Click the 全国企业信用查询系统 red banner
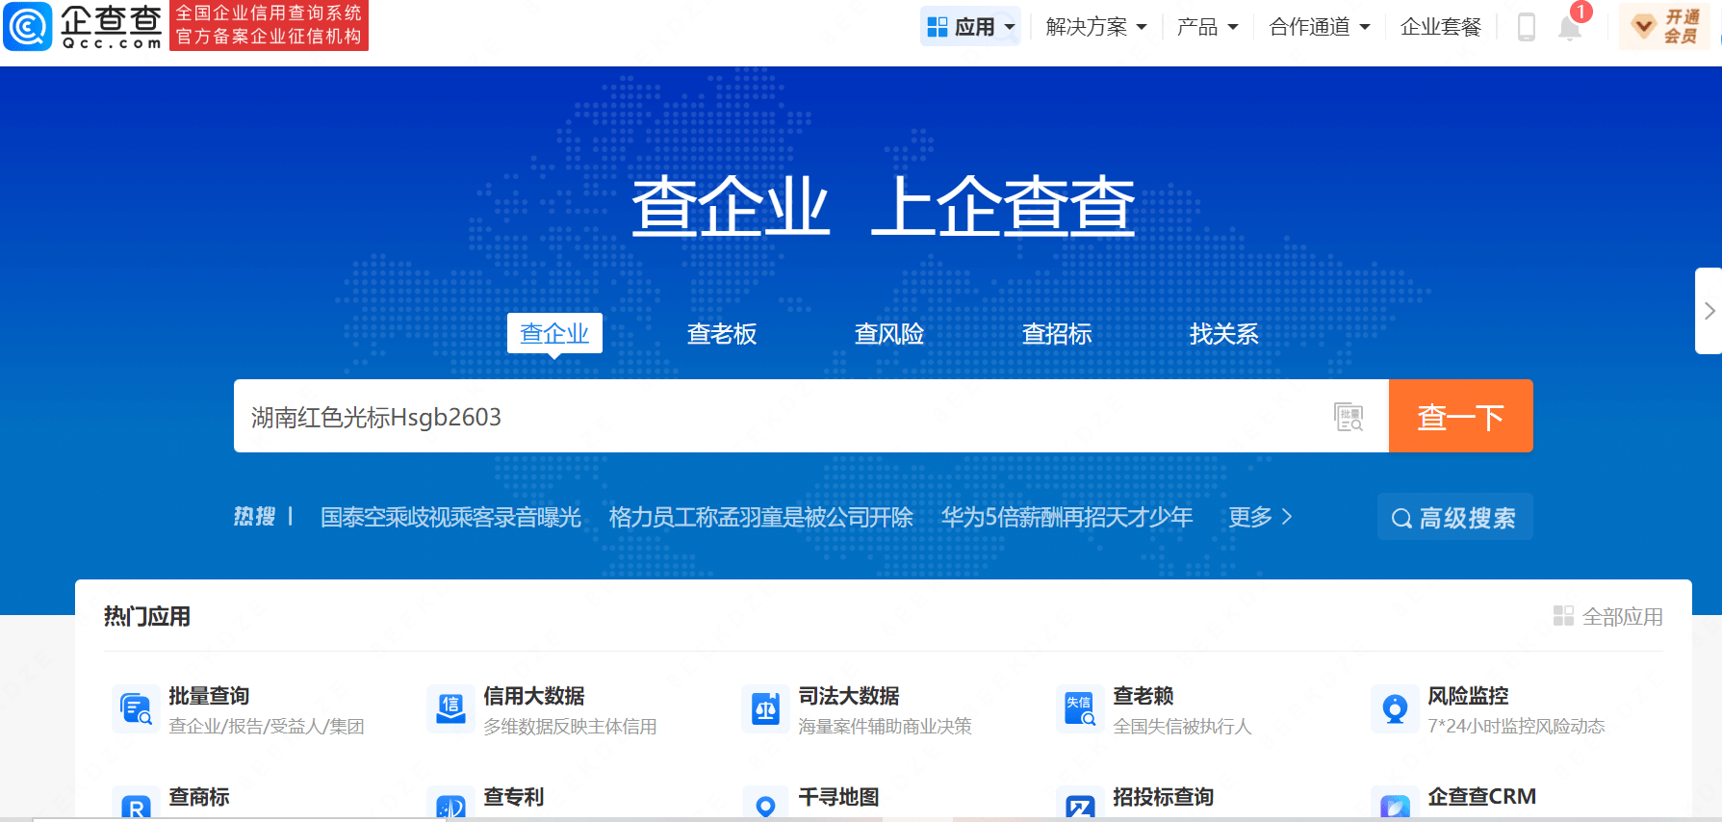The image size is (1722, 822). (269, 25)
